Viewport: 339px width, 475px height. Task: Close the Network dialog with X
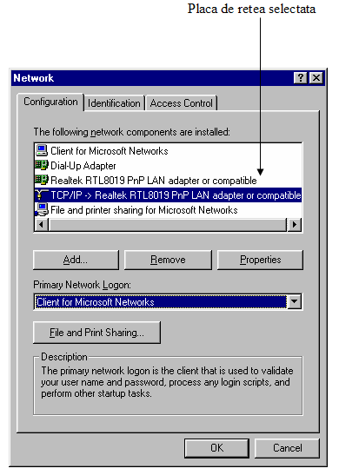pos(316,78)
